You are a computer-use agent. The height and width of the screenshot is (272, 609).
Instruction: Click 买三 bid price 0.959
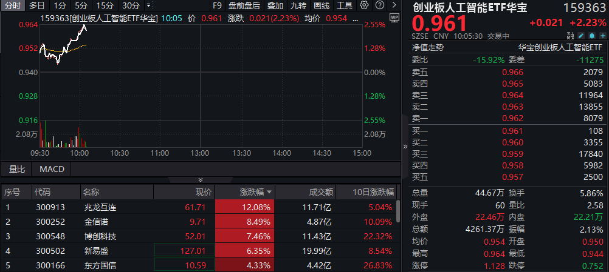point(513,154)
